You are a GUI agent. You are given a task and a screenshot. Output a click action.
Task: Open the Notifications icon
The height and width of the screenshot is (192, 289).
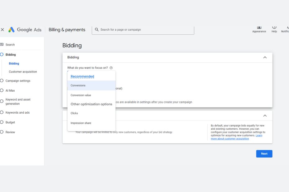(x=286, y=28)
